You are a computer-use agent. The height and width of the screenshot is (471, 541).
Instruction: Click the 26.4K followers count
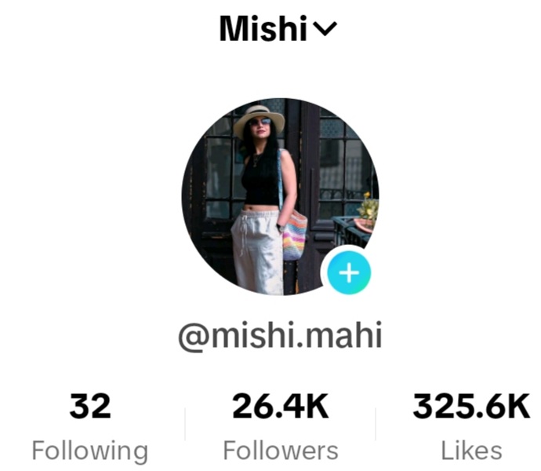click(281, 406)
